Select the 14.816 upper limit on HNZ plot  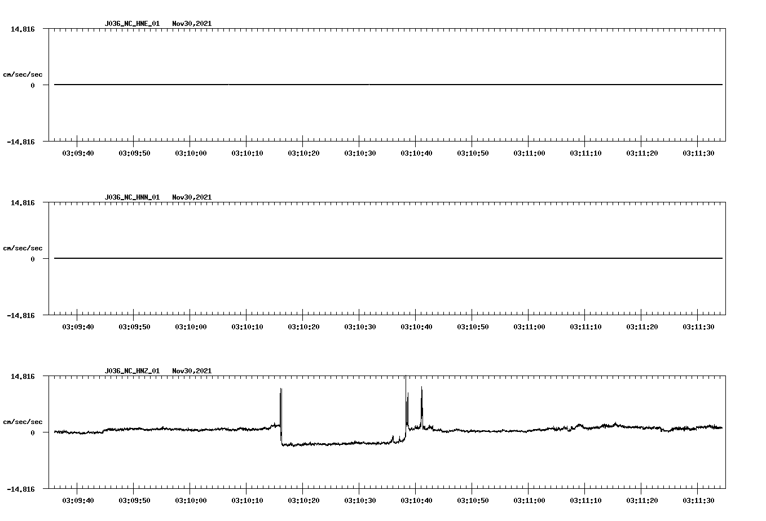pos(23,376)
